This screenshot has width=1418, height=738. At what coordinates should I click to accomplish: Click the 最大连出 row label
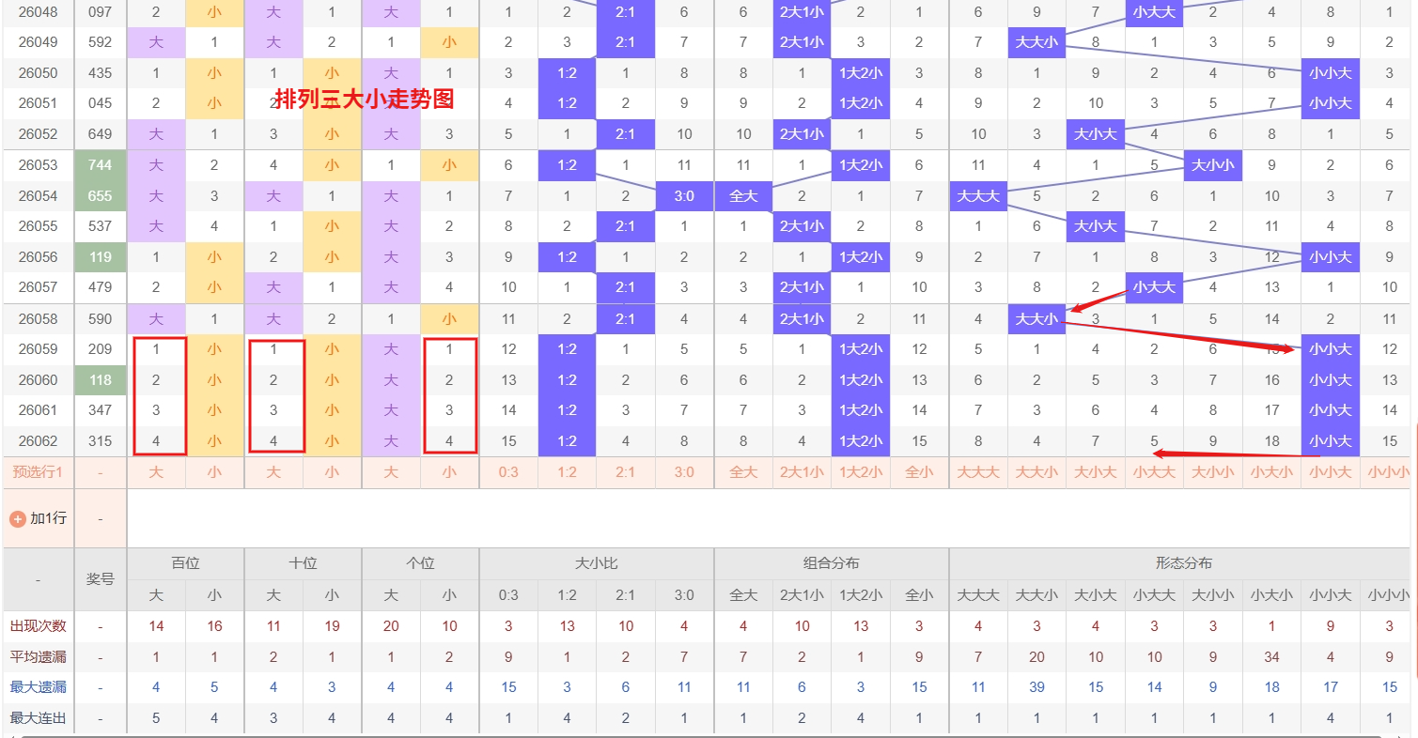click(38, 717)
